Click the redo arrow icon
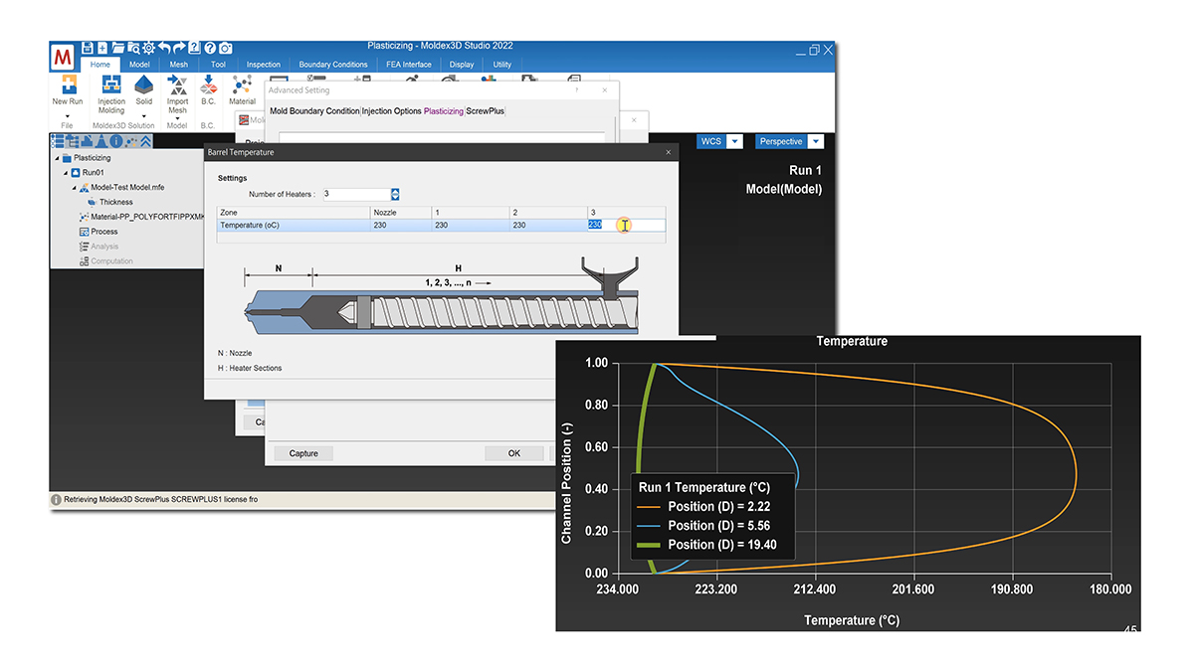Viewport: 1194px width, 671px height. (179, 48)
